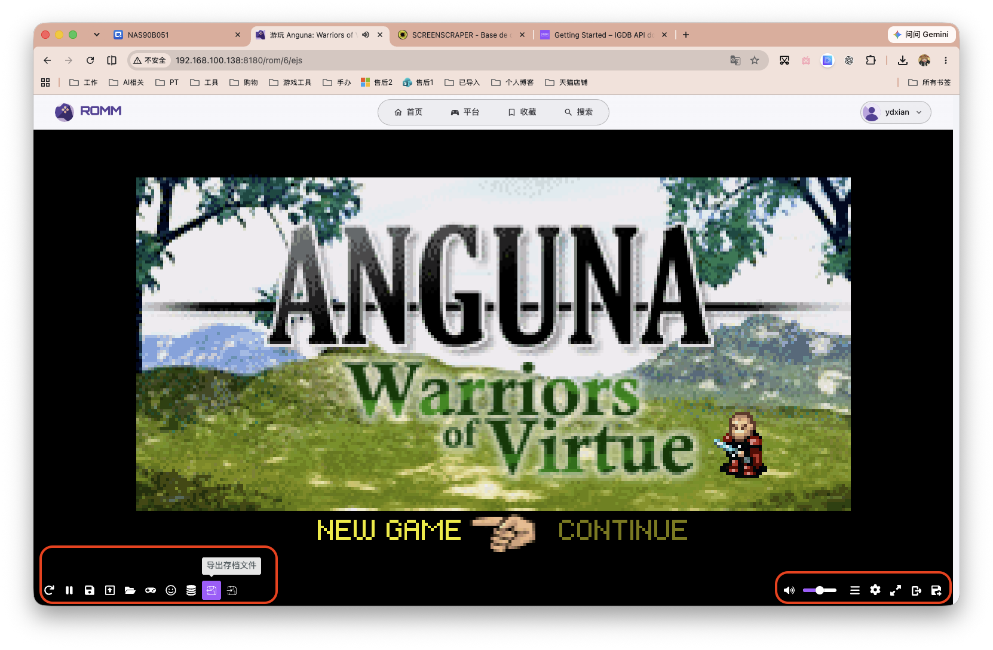Open the 售后2 bookmark
Screen dimensions: 993x650
click(x=377, y=82)
